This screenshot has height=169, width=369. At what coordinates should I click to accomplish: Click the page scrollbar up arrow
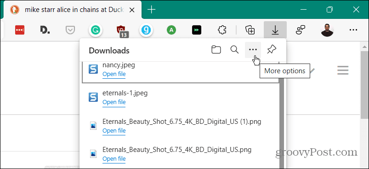tap(364, 47)
